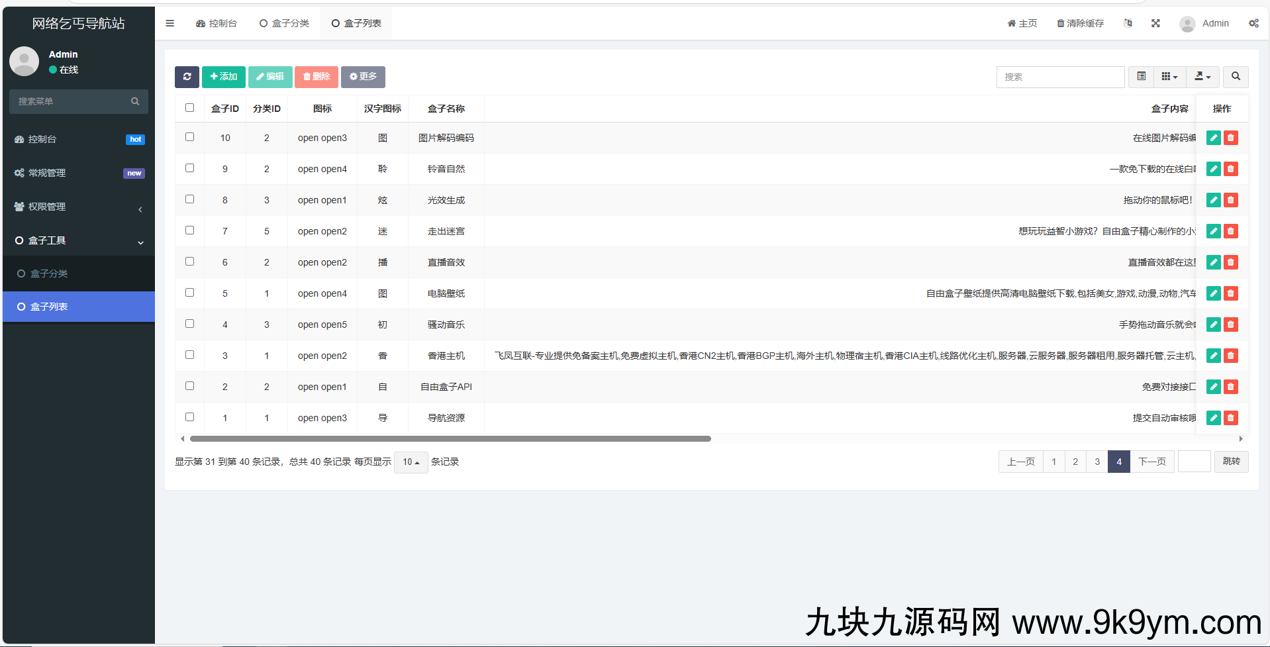This screenshot has height=647, width=1270.
Task: Go to 上一页 previous page
Action: 1020,462
